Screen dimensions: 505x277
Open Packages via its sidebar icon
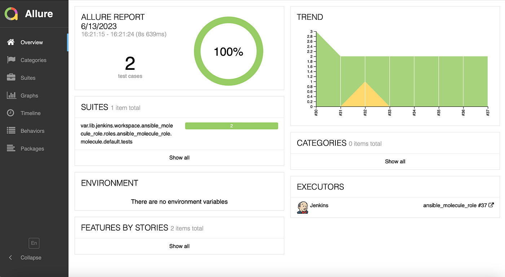[x=12, y=148]
